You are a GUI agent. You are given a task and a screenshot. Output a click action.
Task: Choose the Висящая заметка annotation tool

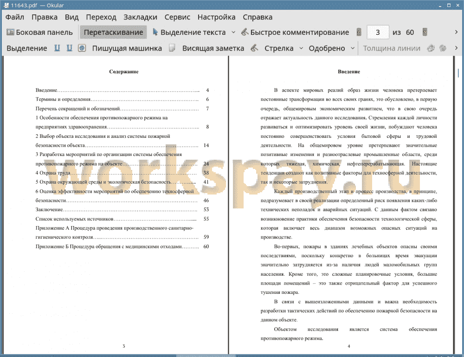[x=213, y=48]
